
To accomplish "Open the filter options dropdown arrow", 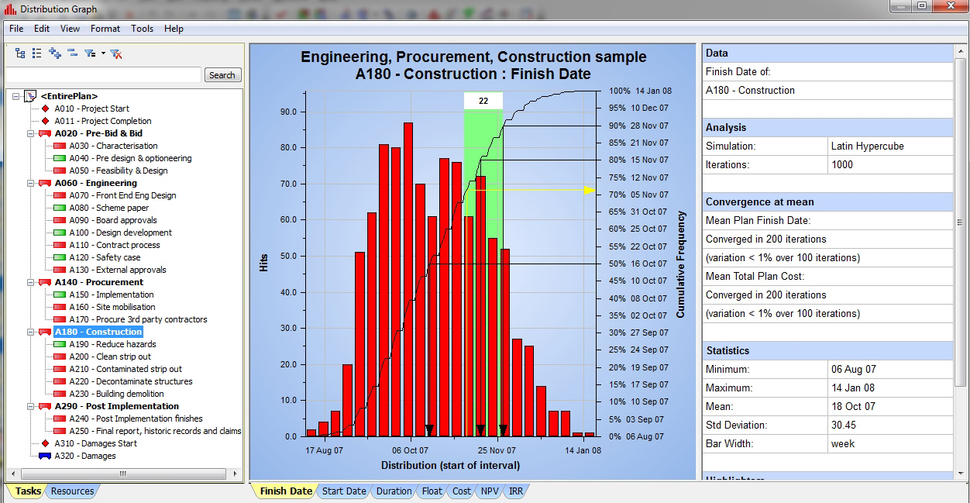I will [102, 54].
